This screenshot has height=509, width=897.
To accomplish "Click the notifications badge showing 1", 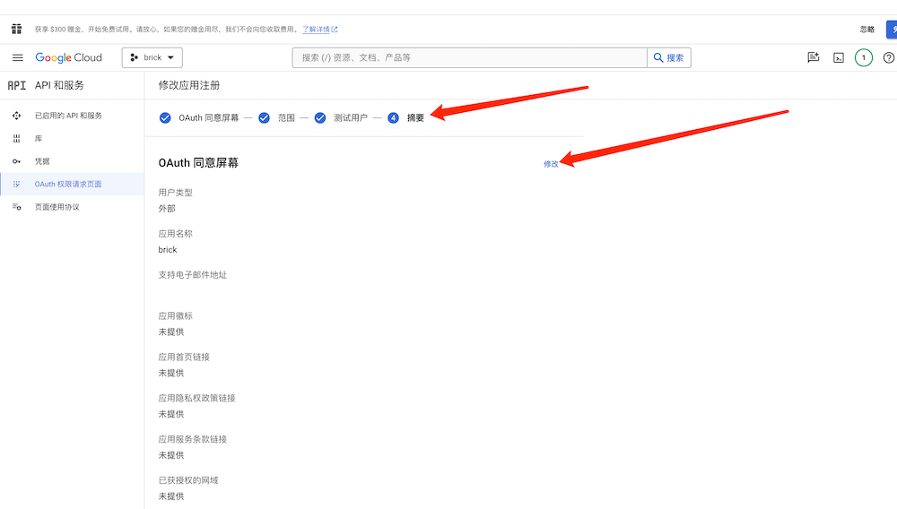I will [x=863, y=58].
